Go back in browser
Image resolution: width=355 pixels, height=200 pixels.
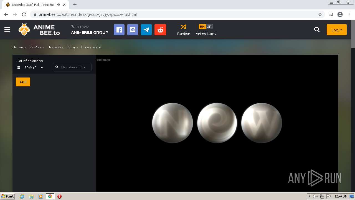[6, 14]
